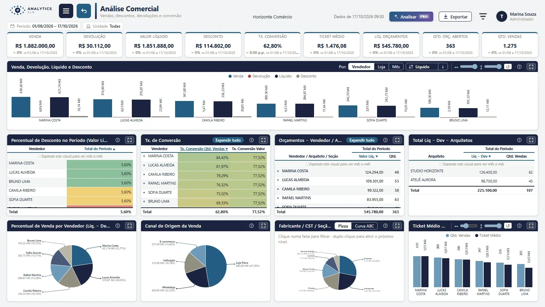
Task: Show help for Total Líq – Dev – Arquitetos
Action: click(x=519, y=140)
